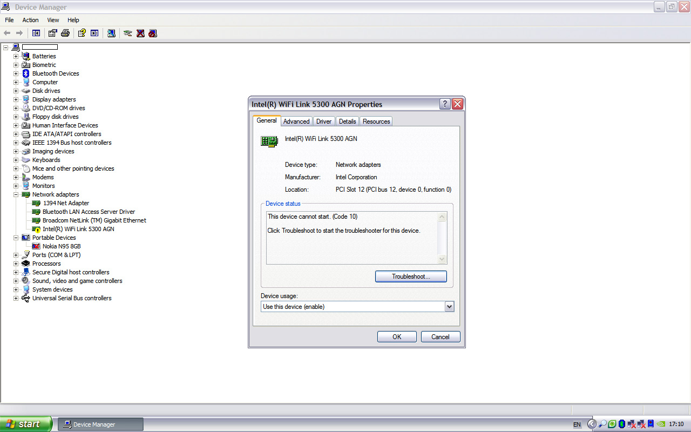Click the Update Driver toolbar icon

(x=128, y=33)
